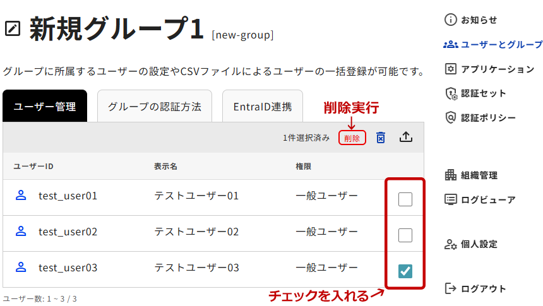Image resolution: width=543 pixels, height=306 pixels.
Task: Click the trash delete-all icon in toolbar
Action: tap(381, 138)
